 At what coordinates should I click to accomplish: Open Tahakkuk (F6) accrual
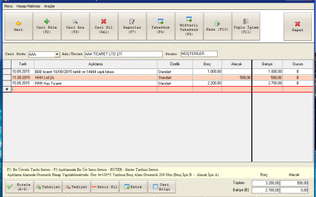point(161,26)
